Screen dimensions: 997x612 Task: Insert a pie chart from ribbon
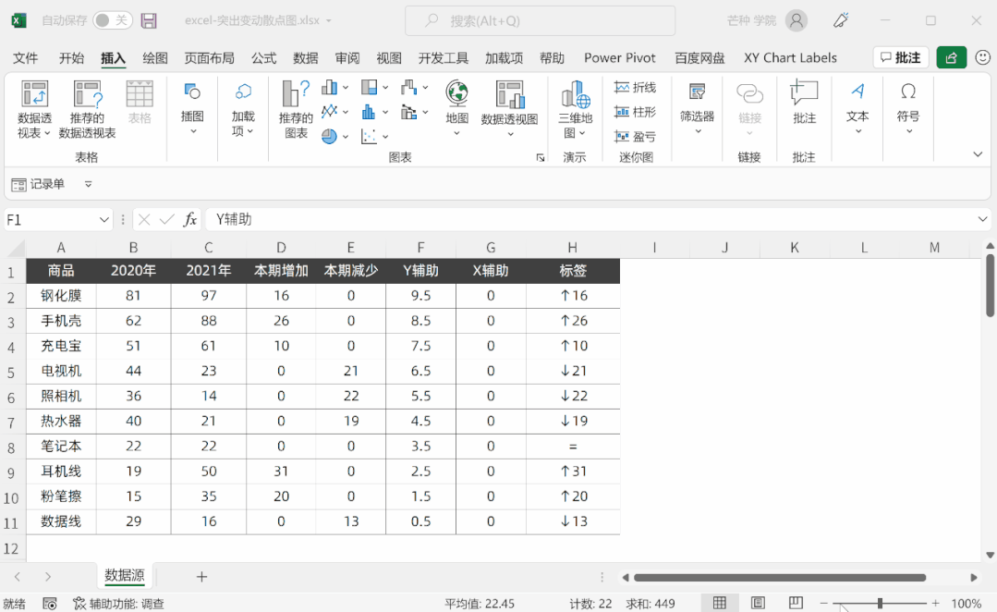330,137
